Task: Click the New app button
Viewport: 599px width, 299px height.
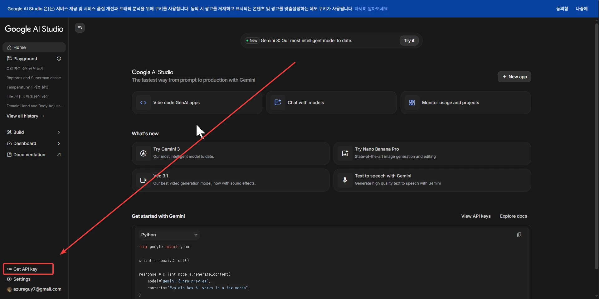Action: pyautogui.click(x=514, y=77)
